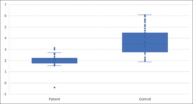This screenshot has width=193, height=104.
Task: Click the topmost Patient outlier point above 3
Action: pos(54,48)
